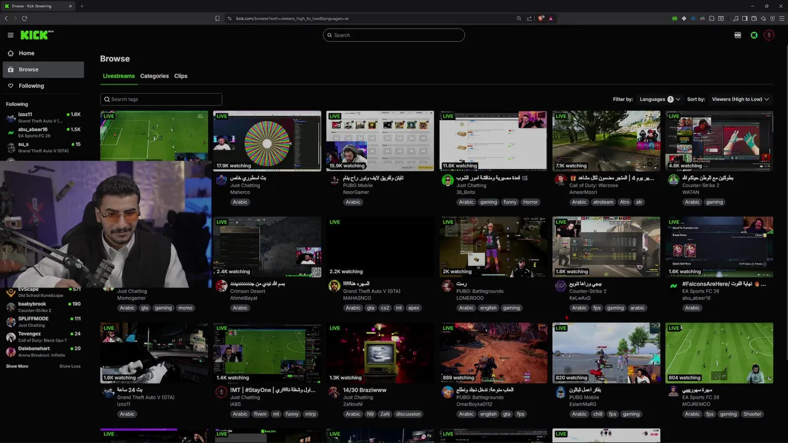Open the 820 watching PUBG Mobile thumbnail
This screenshot has width=788, height=443.
606,353
